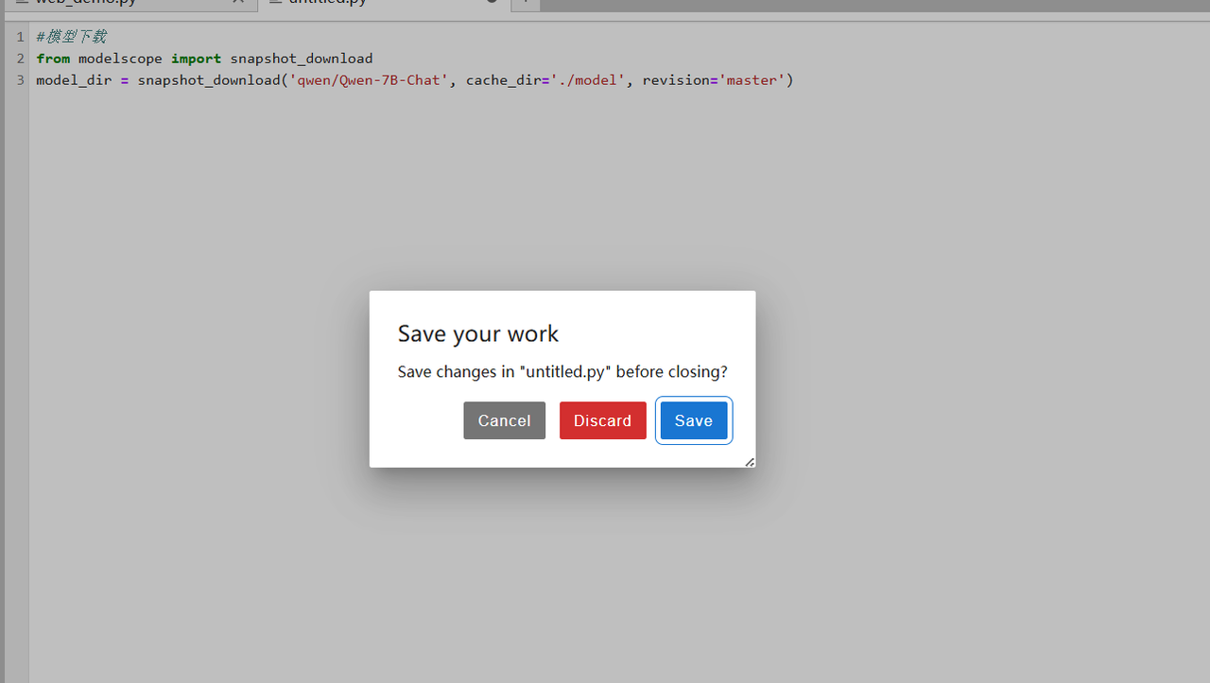Open a new launcher tab with plus
Screen dimensions: 1210x683
click(526, 3)
